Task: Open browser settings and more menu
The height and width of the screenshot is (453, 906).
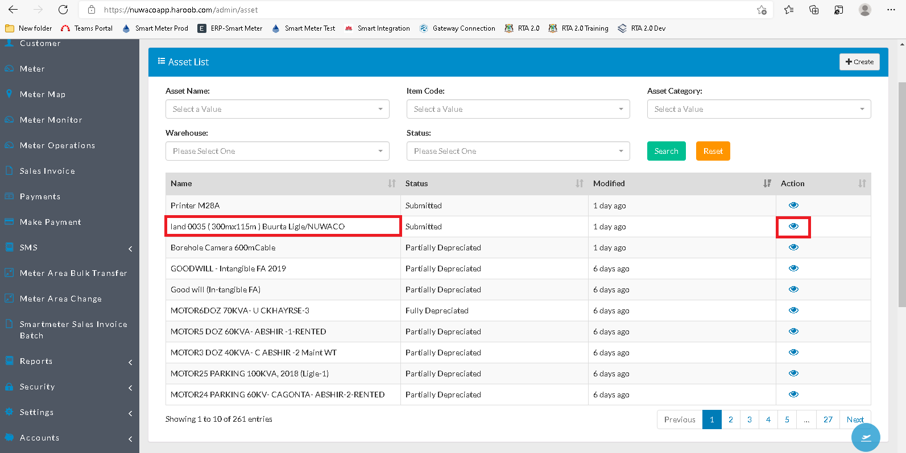Action: coord(891,10)
